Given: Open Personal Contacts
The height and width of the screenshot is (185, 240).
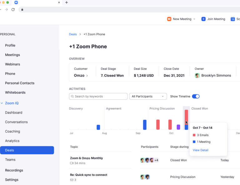Looking at the screenshot, I should [20, 83].
